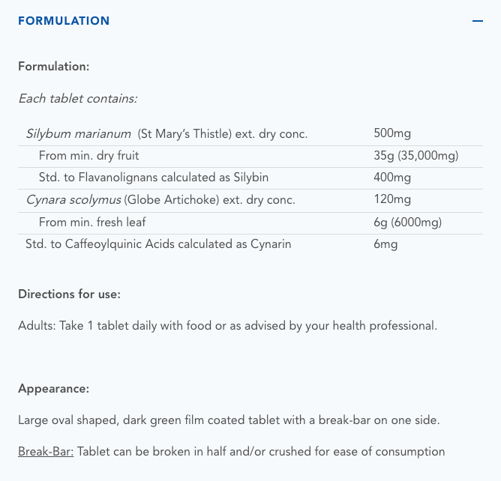This screenshot has width=501, height=481.
Task: Click the bold 'Formulation:' subheading
Action: pyautogui.click(x=54, y=66)
